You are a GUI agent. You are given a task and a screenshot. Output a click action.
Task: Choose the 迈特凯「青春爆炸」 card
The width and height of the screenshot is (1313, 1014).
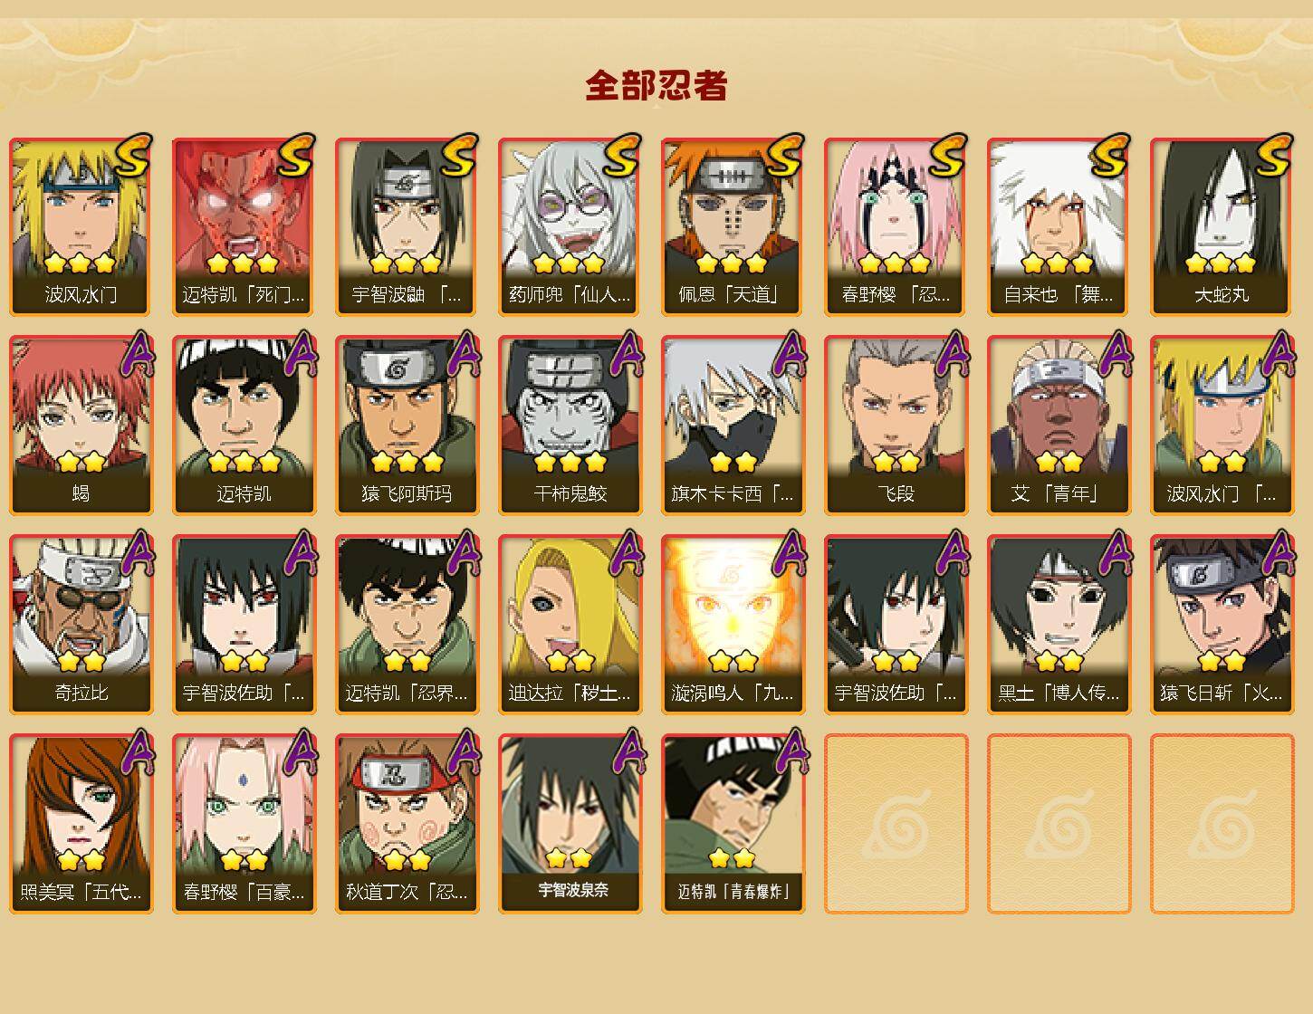pos(733,824)
